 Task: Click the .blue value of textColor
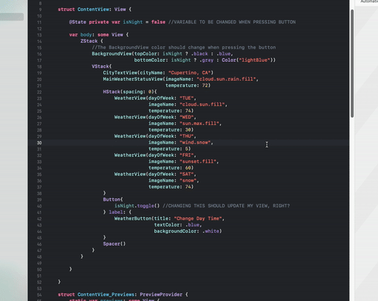click(x=193, y=225)
